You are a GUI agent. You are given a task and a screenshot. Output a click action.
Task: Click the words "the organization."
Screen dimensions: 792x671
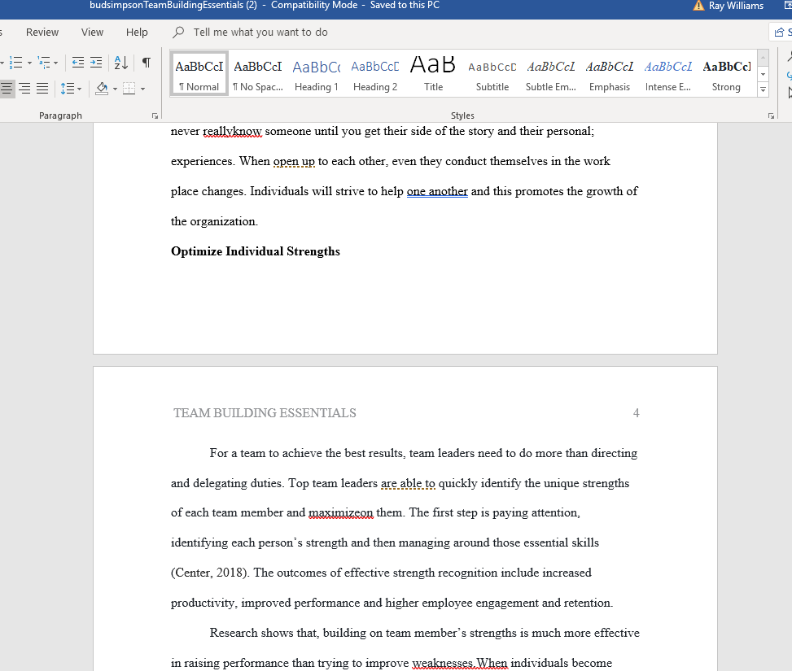[214, 222]
